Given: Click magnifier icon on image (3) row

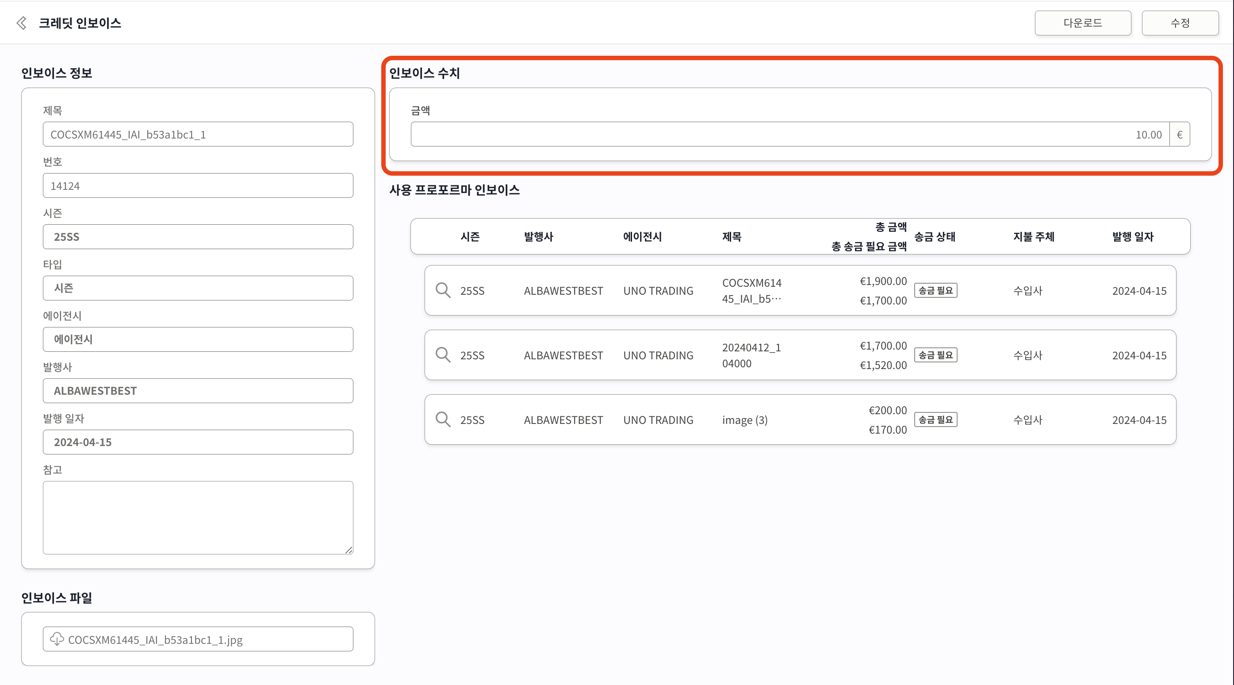Looking at the screenshot, I should (443, 419).
